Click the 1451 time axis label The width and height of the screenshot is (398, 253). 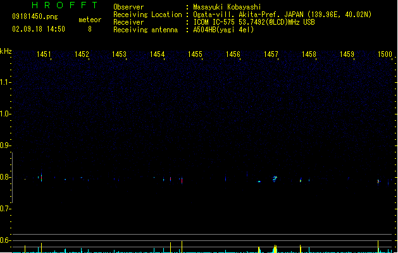(x=44, y=54)
